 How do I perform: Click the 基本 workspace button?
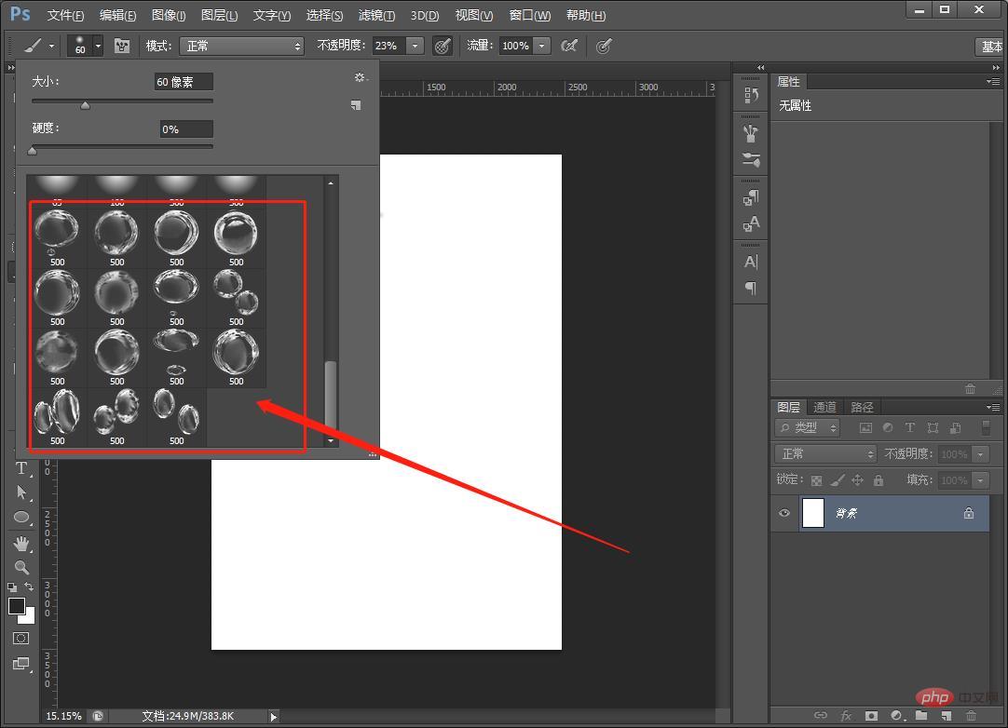click(990, 47)
